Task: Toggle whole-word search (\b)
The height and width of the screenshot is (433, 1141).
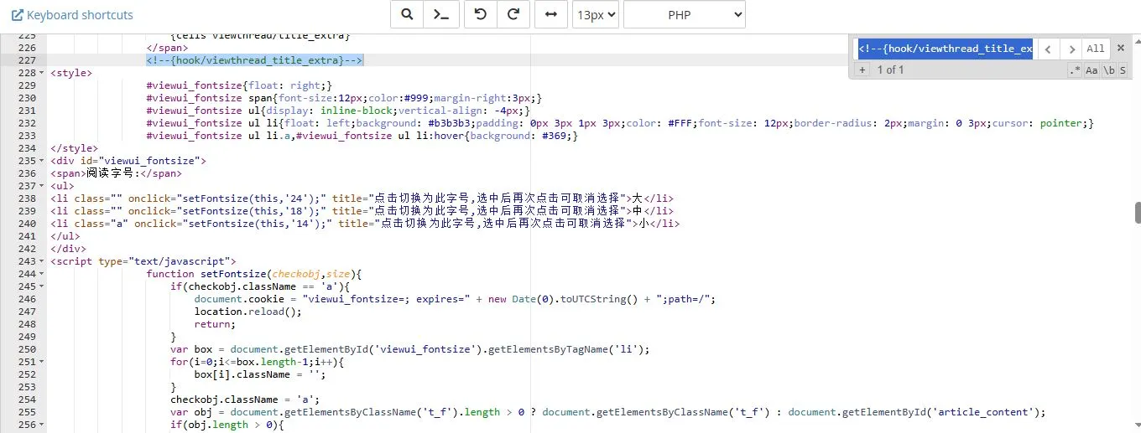Action: (1108, 70)
